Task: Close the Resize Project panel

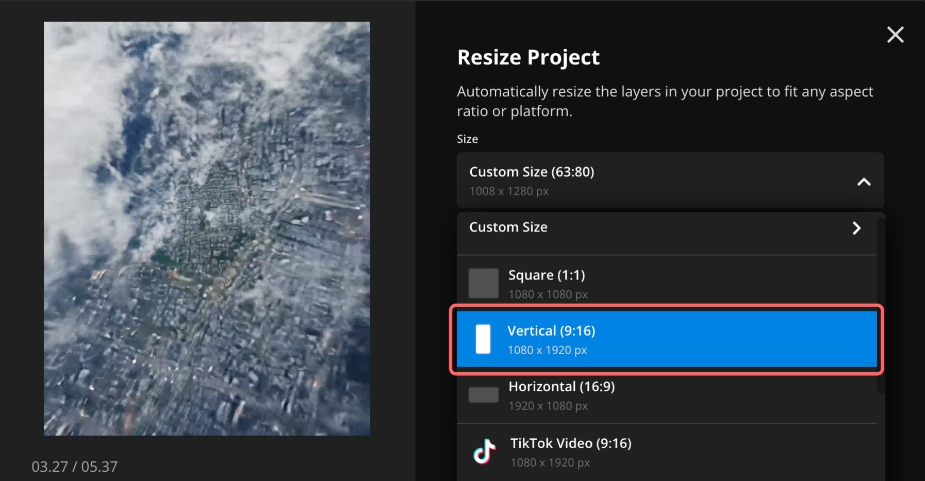Action: pos(896,35)
